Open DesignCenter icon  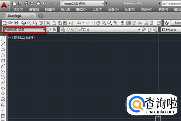[x=129, y=23]
